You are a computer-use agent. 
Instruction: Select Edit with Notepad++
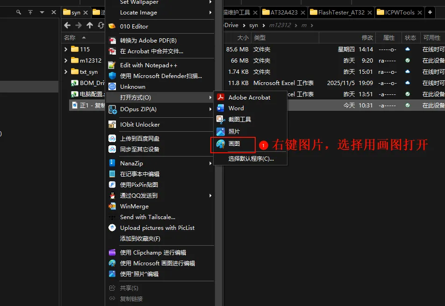pyautogui.click(x=148, y=65)
